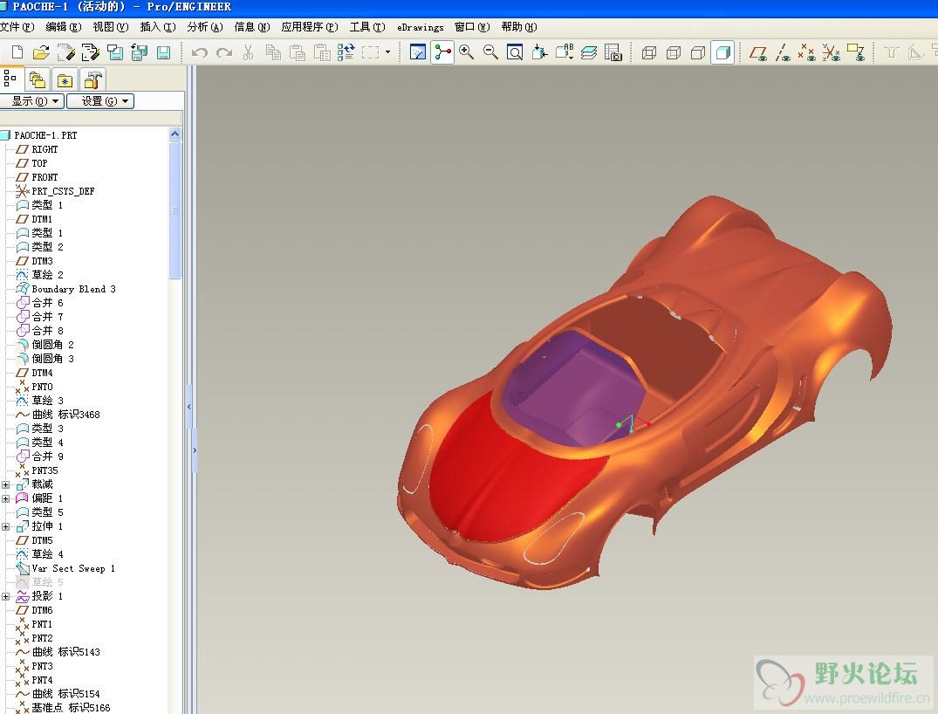Screen dimensions: 938x714
Task: Toggle annotation element display
Action: [x=856, y=52]
